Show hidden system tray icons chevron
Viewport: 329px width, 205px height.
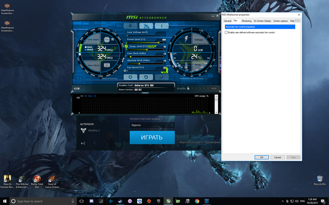[x=283, y=201]
